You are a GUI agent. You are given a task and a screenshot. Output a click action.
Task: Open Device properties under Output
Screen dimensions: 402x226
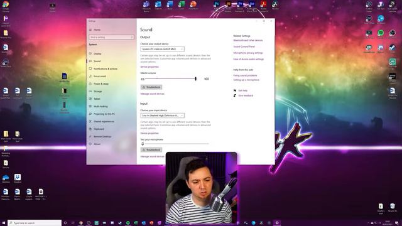[x=149, y=67]
